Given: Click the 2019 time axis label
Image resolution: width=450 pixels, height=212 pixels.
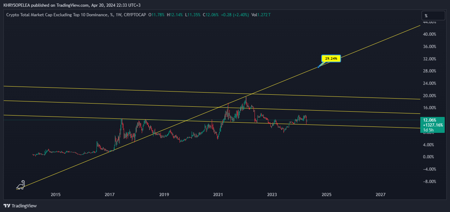Looking at the screenshot, I should click(164, 195).
